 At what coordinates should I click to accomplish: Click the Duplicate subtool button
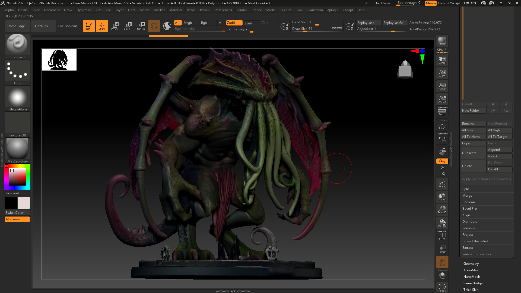pyautogui.click(x=474, y=153)
